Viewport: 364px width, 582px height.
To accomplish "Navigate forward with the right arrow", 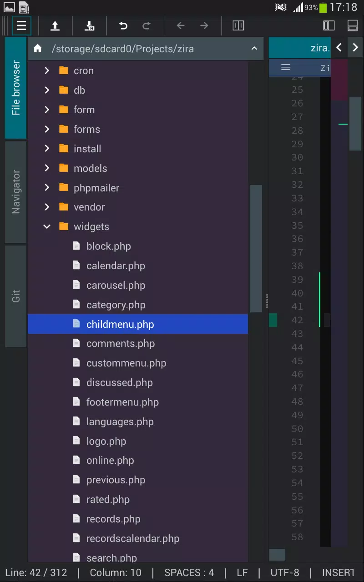I will [204, 26].
